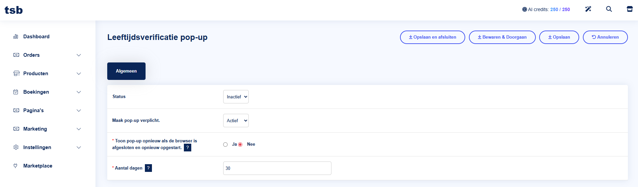Screen dimensions: 638x187
Task: Select the Nee radio button
Action: coord(240,144)
